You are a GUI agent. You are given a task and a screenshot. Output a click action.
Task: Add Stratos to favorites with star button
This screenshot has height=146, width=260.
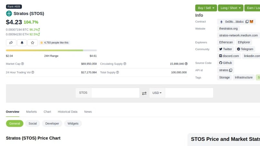[x=32, y=42]
